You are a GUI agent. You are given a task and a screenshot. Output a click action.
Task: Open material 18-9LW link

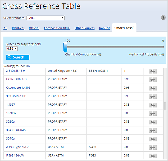11,113
